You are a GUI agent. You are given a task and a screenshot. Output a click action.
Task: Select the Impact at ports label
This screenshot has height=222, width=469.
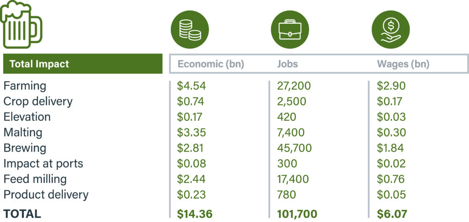tap(44, 164)
